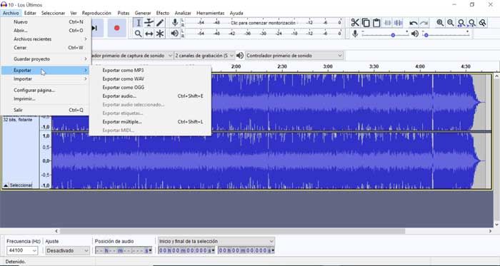Image resolution: width=500 pixels, height=266 pixels.
Task: Click the Silence audio icon
Action: (398, 23)
